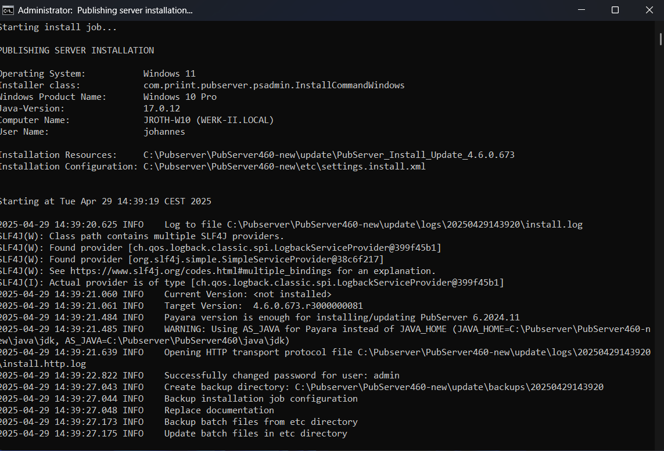Click the Java-Version value 17.0.12

pos(161,109)
